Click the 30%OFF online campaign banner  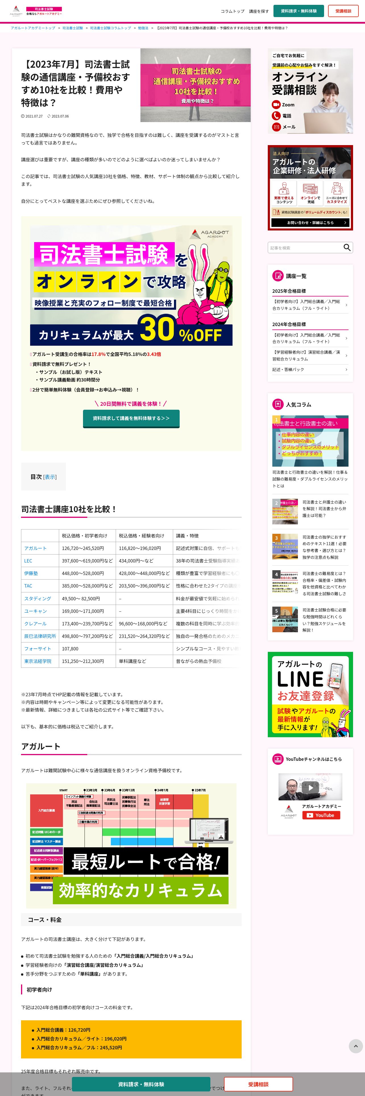coord(131,285)
